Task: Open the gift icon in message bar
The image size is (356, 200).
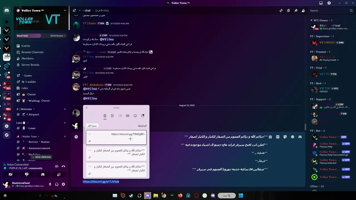Action: [x=270, y=137]
